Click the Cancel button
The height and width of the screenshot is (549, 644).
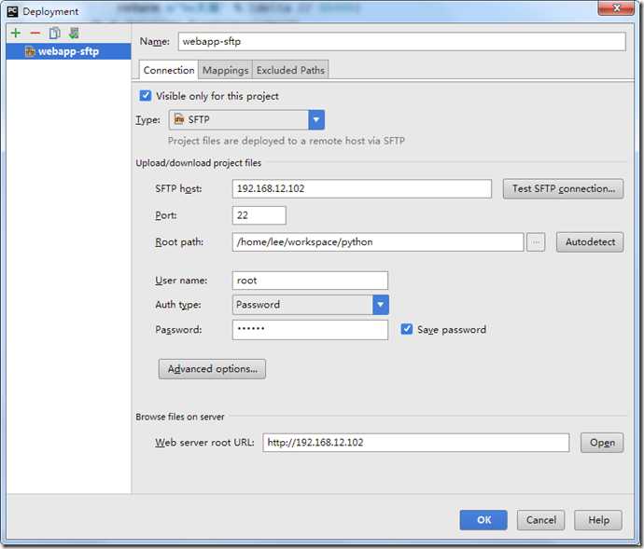541,520
